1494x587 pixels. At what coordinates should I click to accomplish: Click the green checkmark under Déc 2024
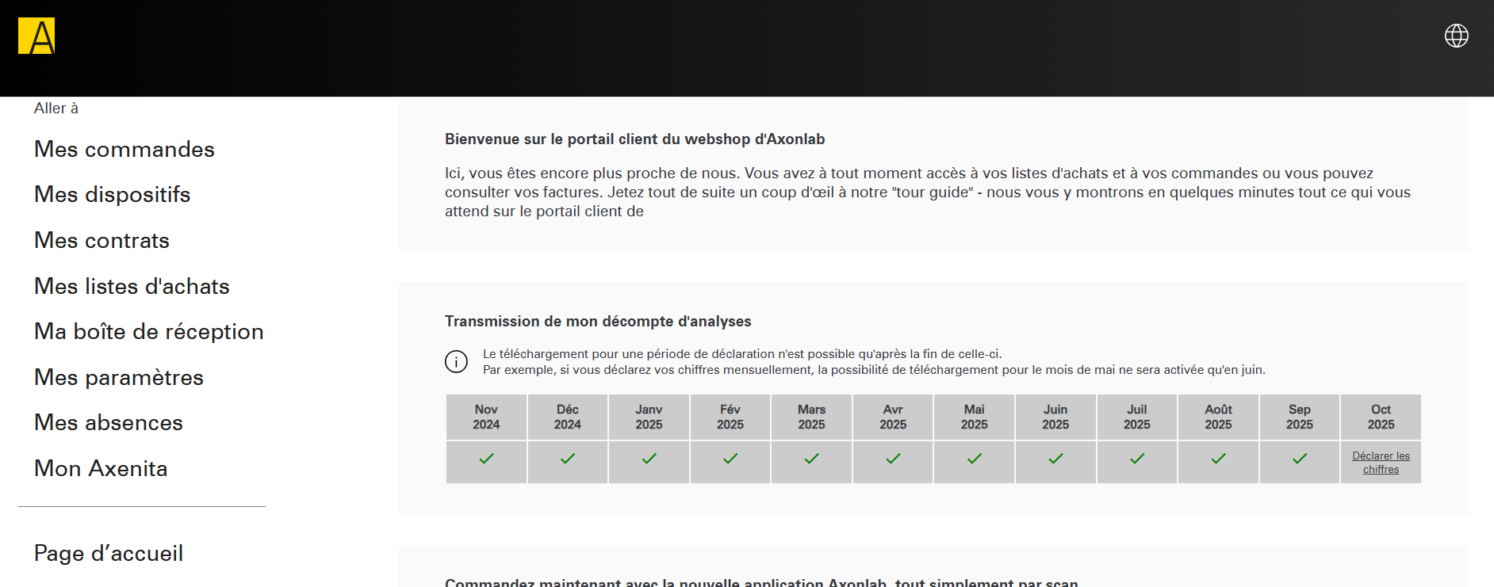pos(568,459)
